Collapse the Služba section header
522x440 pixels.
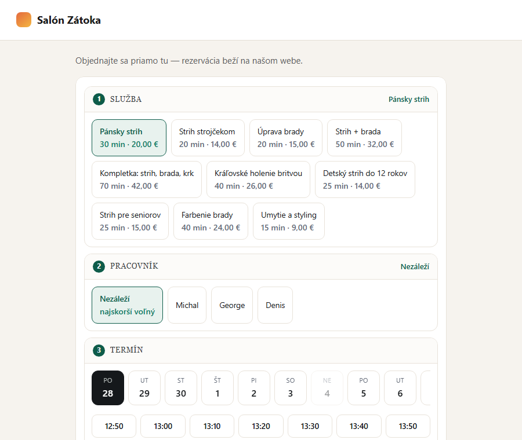(x=261, y=100)
